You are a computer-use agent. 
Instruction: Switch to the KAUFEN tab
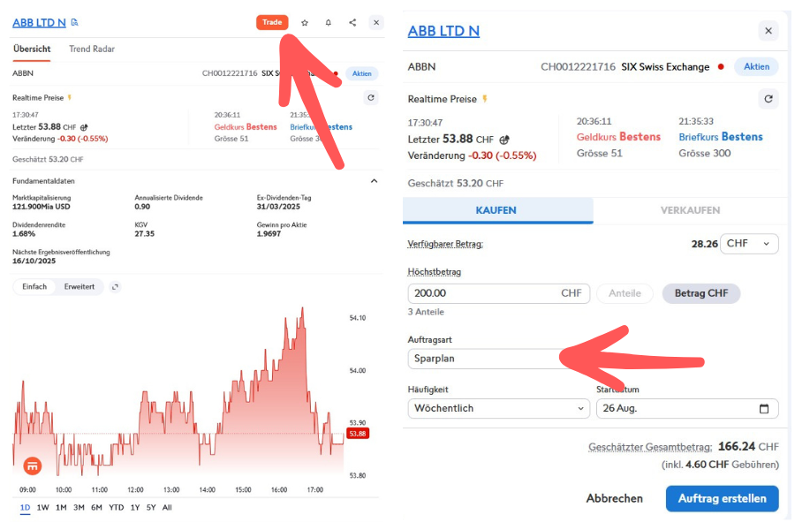click(x=498, y=210)
